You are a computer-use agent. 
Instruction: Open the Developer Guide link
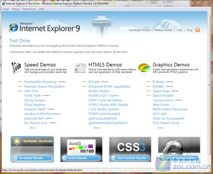pos(139,30)
